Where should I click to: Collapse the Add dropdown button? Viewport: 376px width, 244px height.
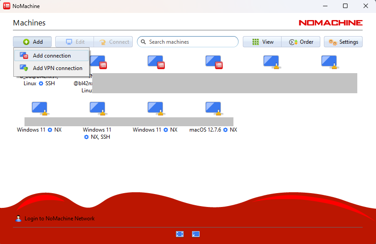pyautogui.click(x=33, y=42)
